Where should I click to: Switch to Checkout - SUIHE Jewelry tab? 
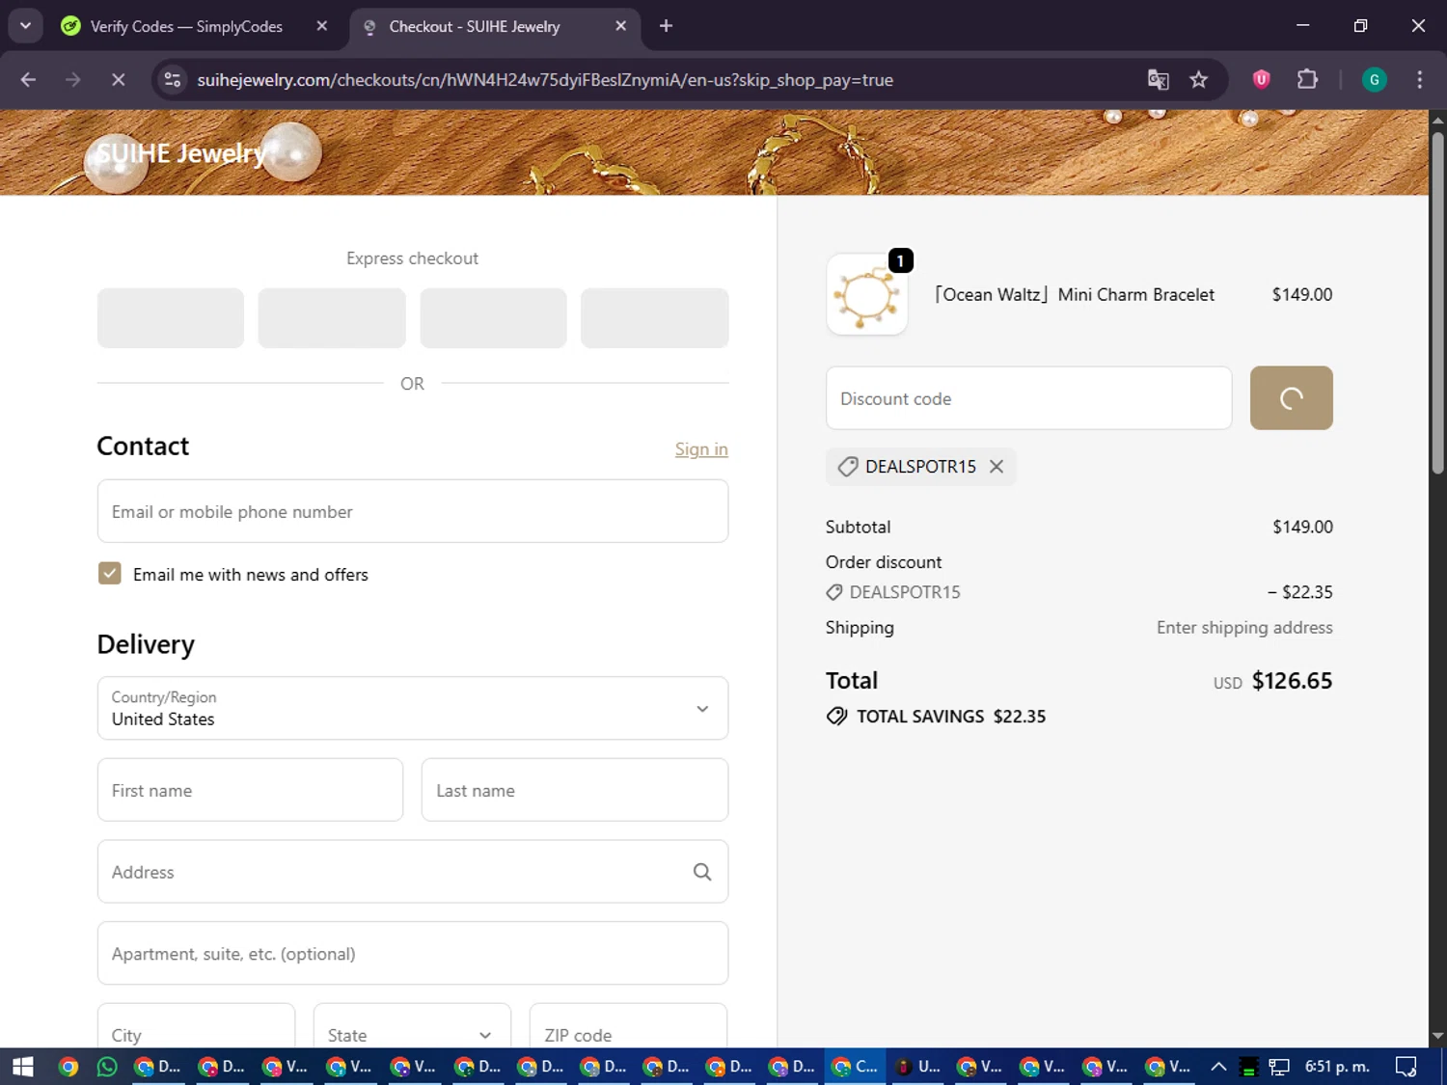click(x=474, y=26)
